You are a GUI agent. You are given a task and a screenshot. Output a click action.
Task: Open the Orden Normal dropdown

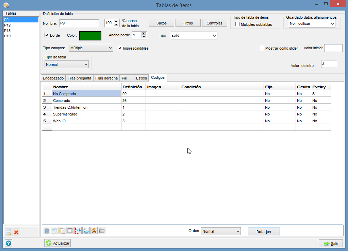[x=221, y=231]
